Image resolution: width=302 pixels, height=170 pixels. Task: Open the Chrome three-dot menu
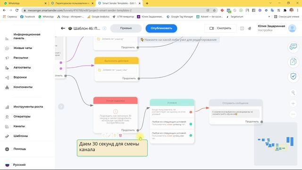coord(298,10)
